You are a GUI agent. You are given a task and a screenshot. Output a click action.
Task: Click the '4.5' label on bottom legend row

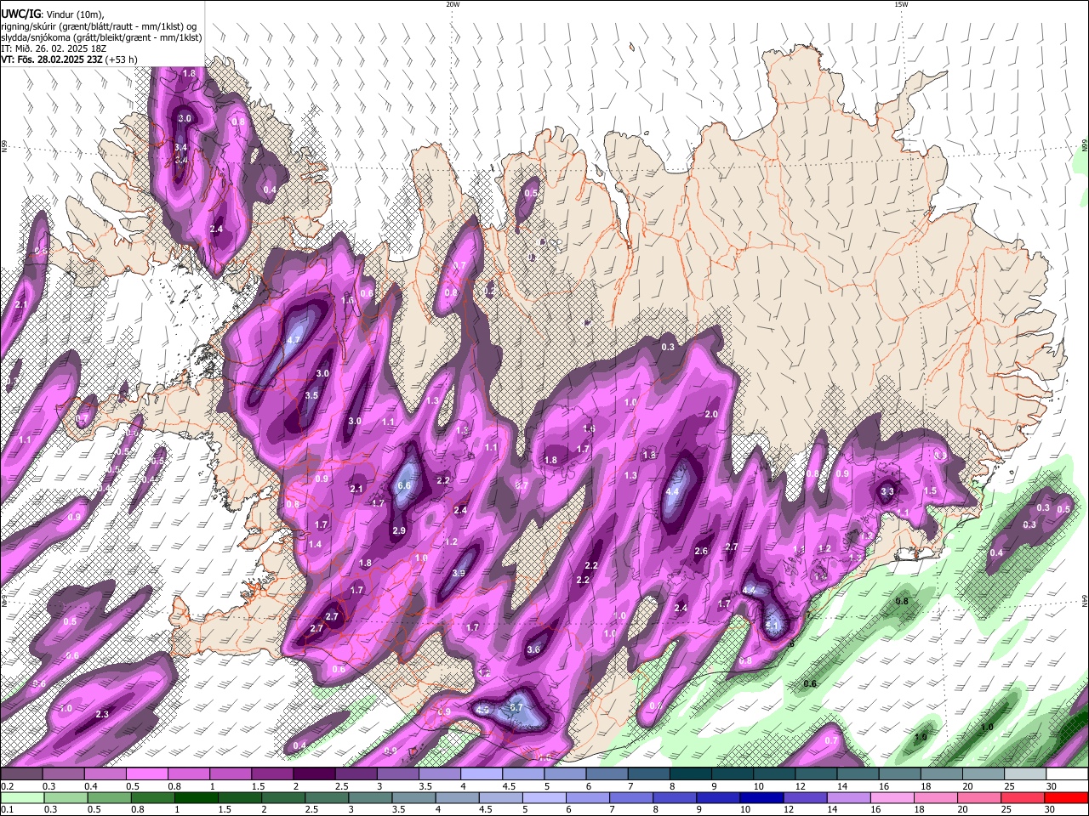pos(486,809)
